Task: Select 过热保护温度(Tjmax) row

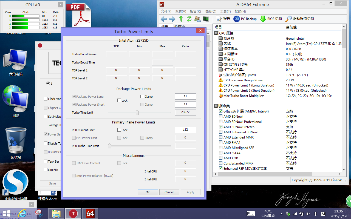Action: point(278,75)
